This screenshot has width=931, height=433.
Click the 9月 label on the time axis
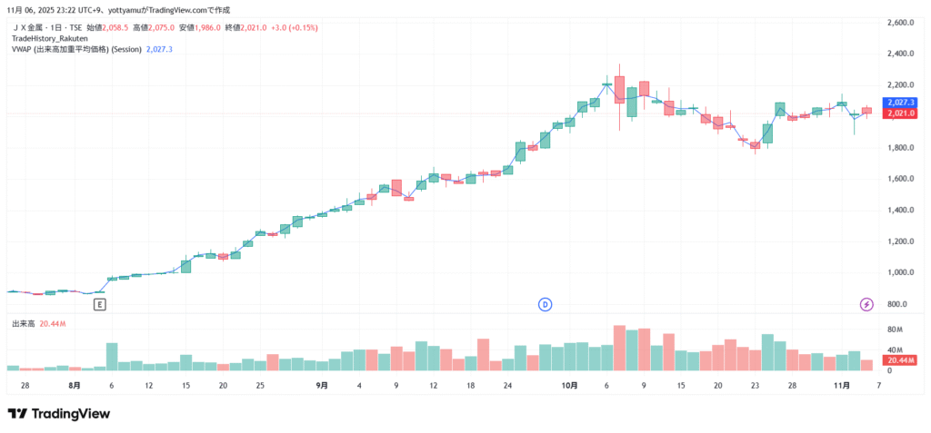322,386
